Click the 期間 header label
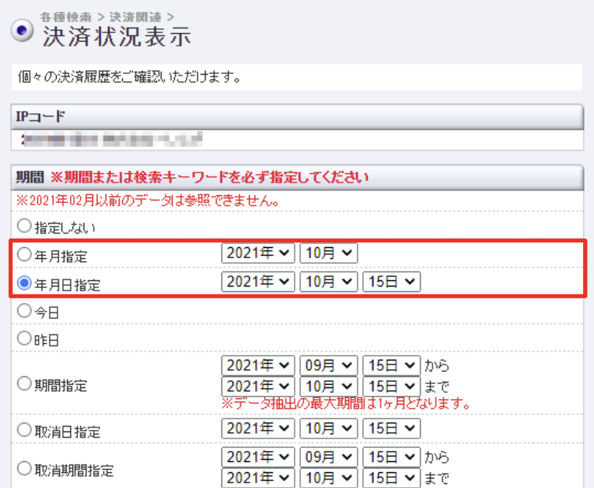The height and width of the screenshot is (488, 594). (30, 177)
